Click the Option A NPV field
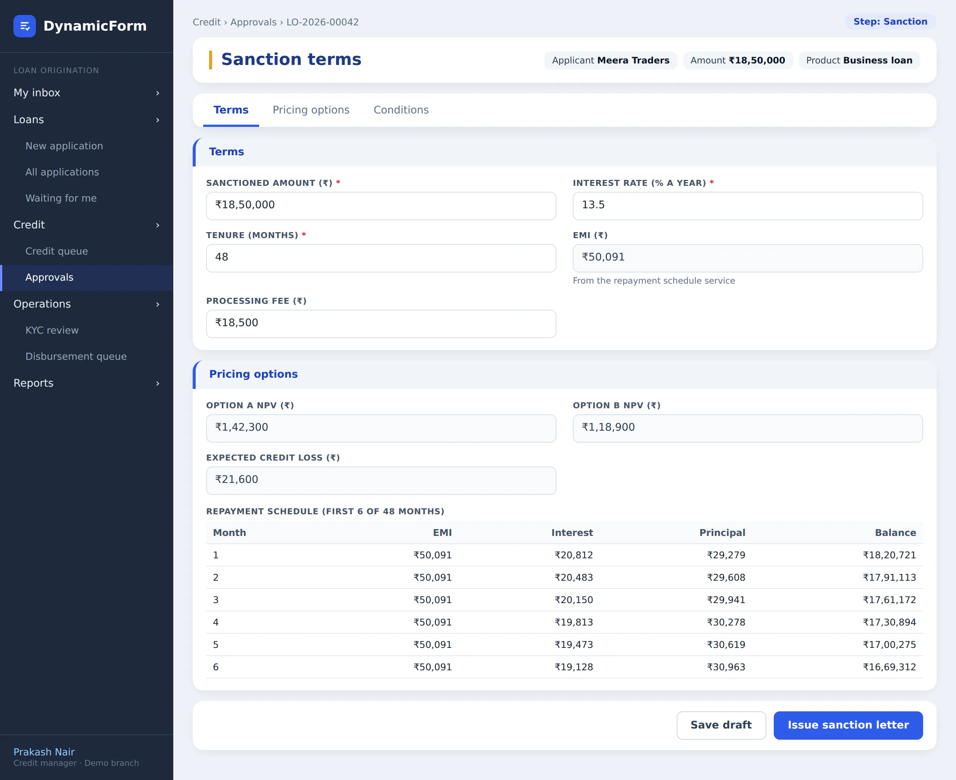Viewport: 956px width, 780px height. click(x=381, y=428)
